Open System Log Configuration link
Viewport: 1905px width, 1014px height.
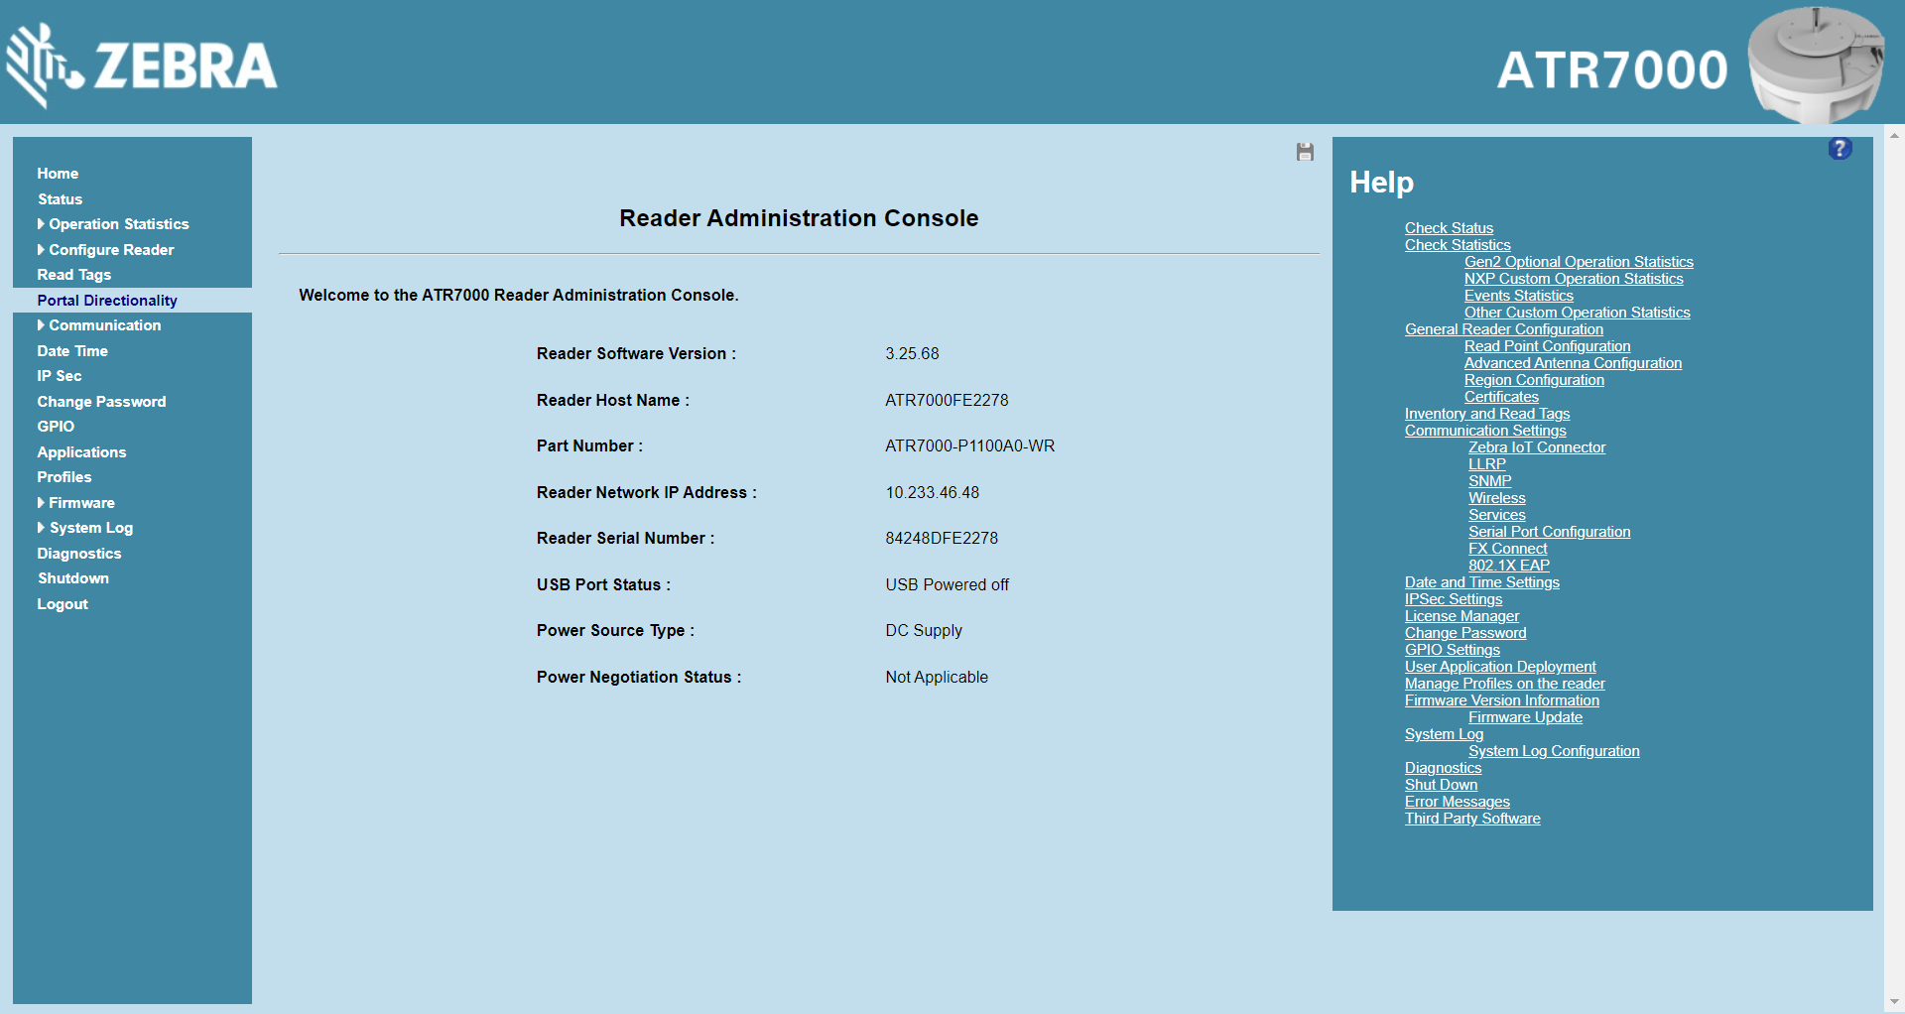pos(1554,751)
